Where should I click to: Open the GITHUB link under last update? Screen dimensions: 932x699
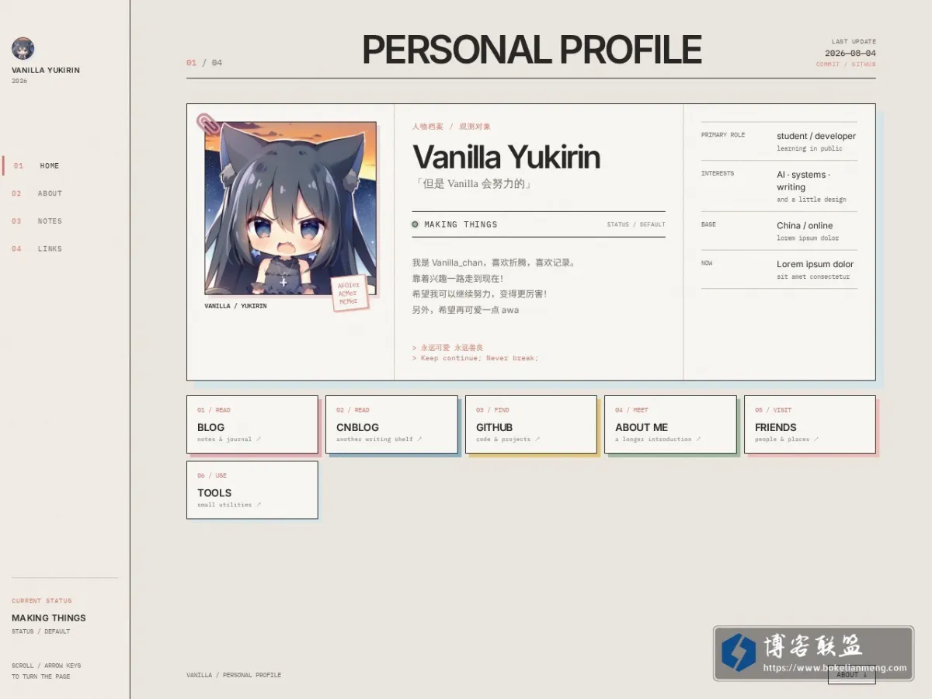click(864, 64)
